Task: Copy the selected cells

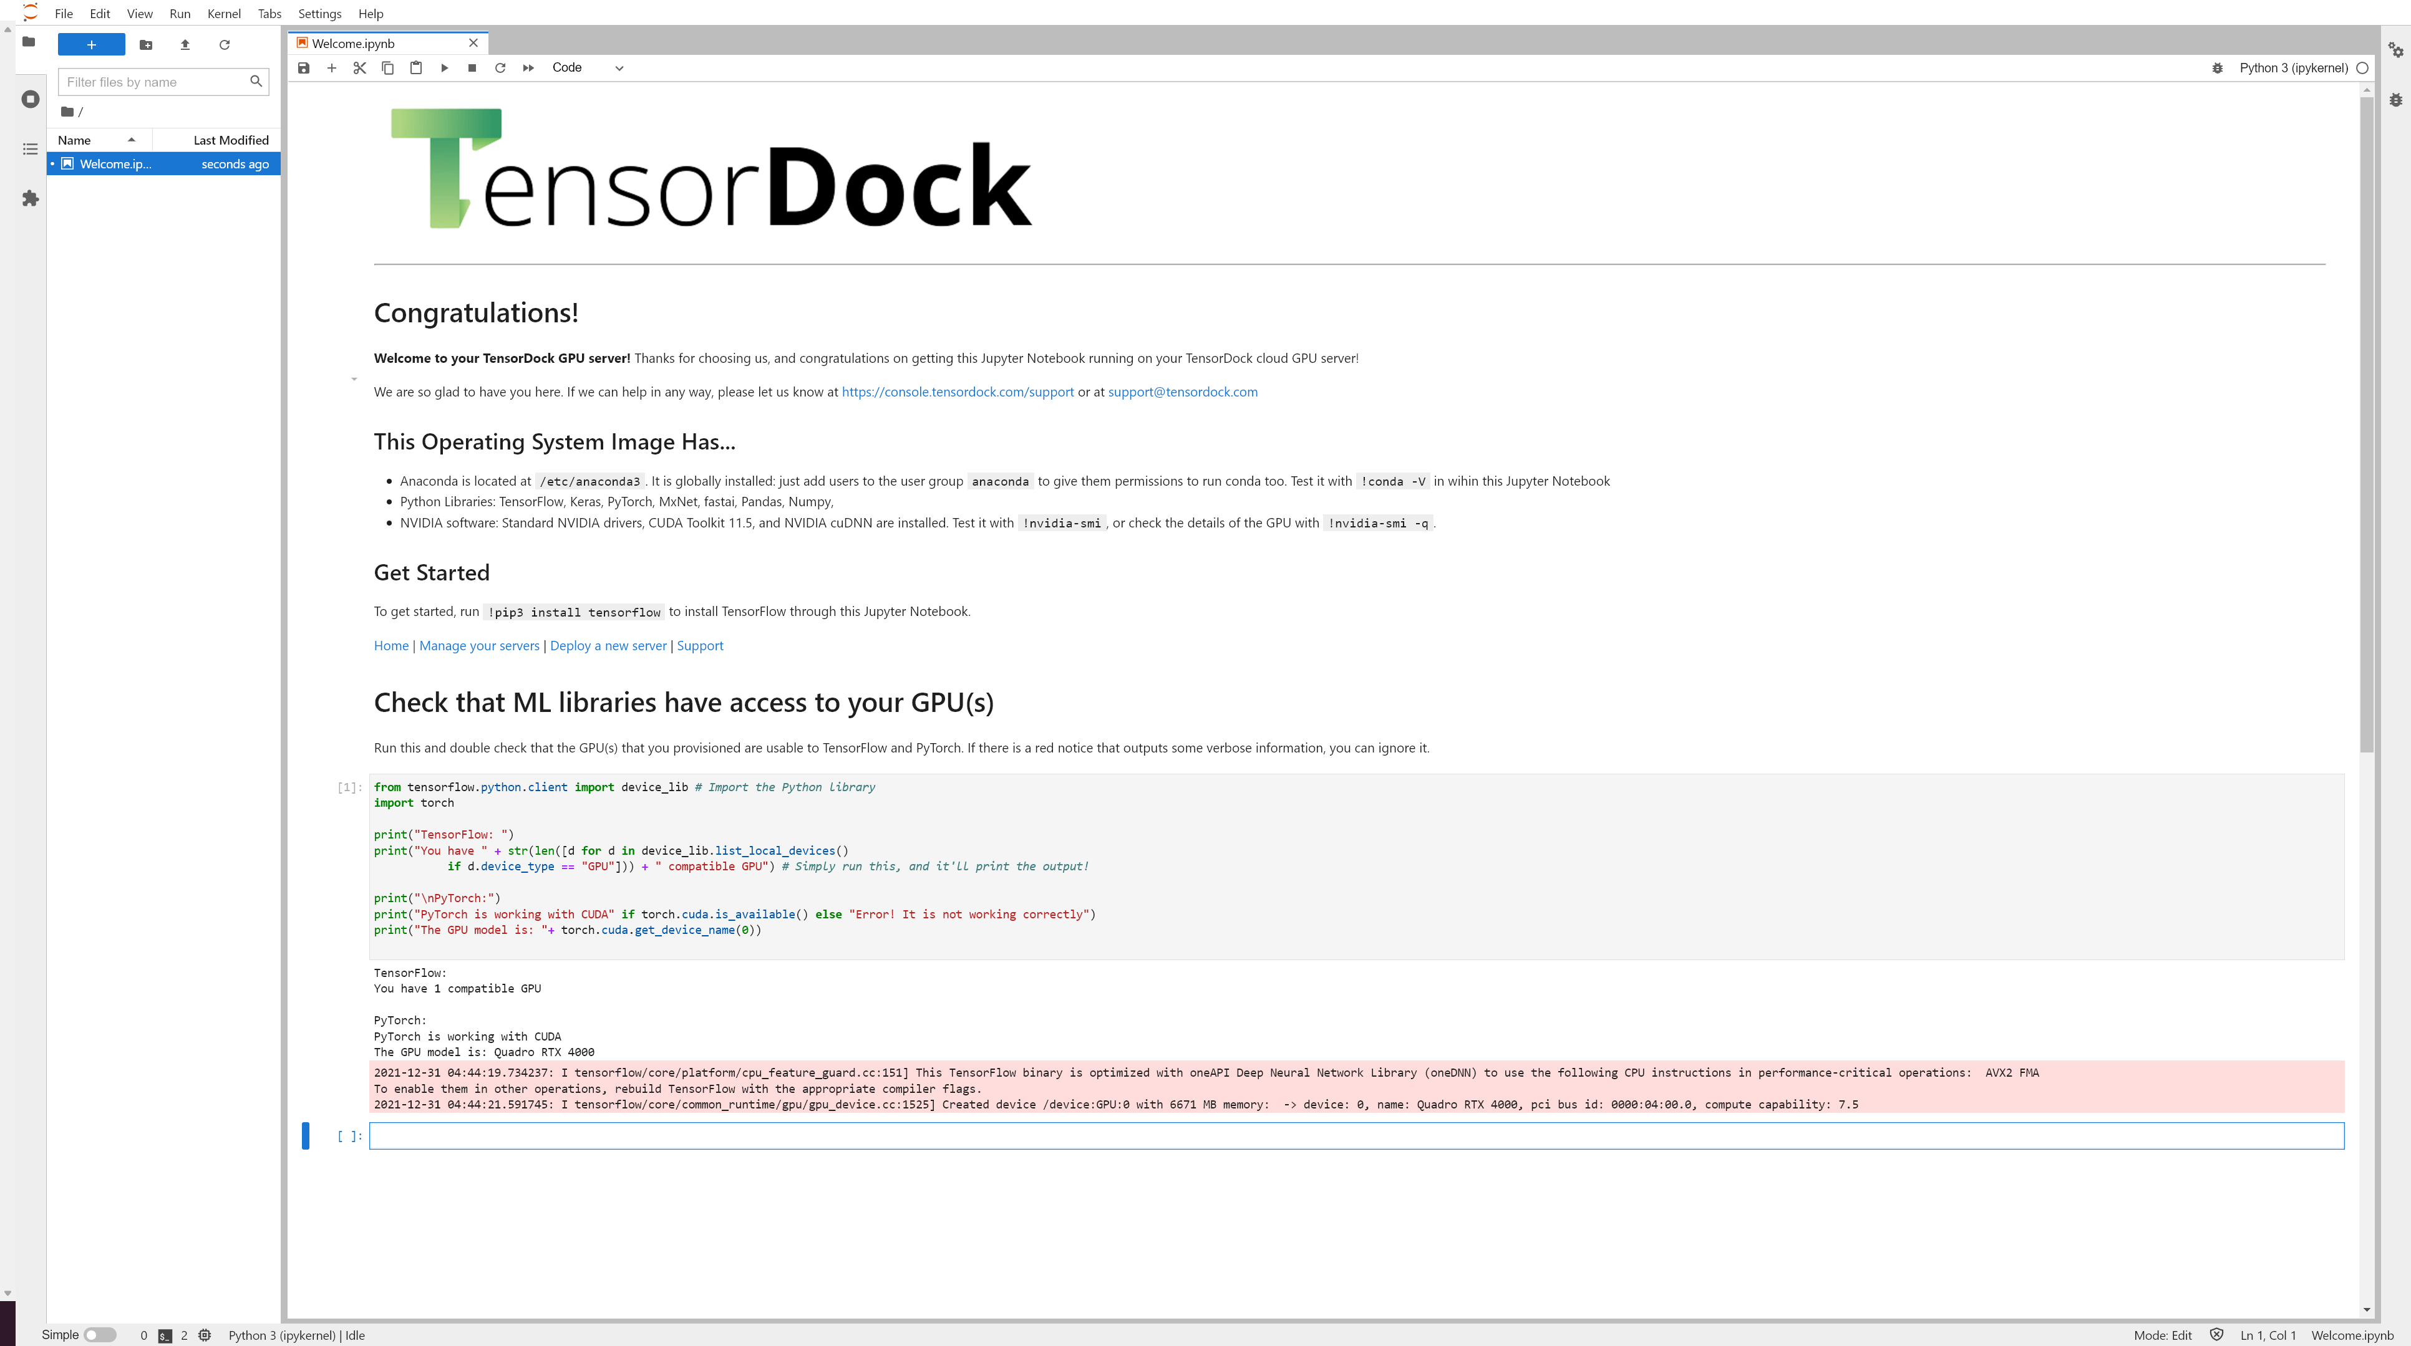Action: (x=387, y=67)
